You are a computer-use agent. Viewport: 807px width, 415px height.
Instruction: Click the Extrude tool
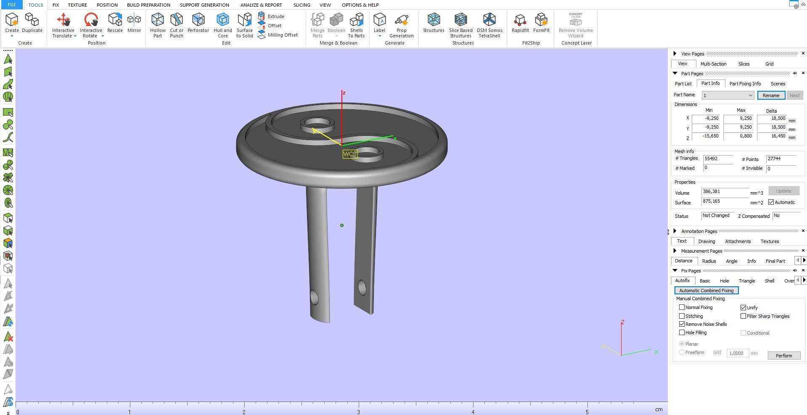tap(271, 16)
